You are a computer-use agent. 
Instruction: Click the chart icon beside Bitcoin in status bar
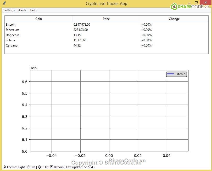(52, 167)
